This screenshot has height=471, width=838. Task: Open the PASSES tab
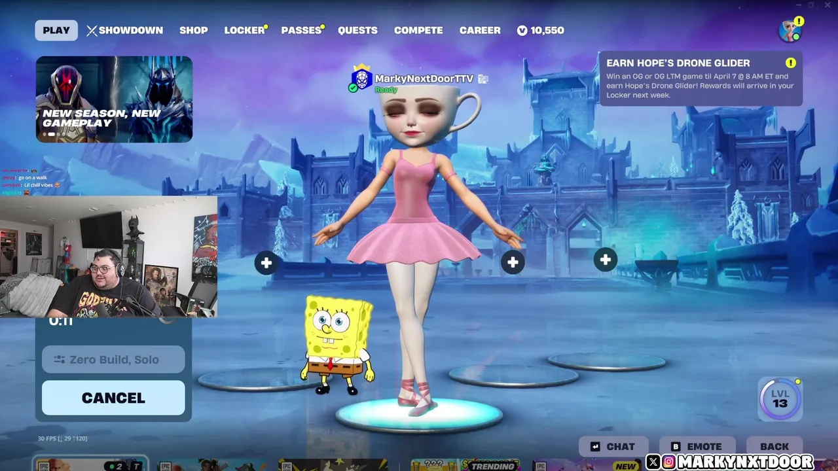(301, 30)
